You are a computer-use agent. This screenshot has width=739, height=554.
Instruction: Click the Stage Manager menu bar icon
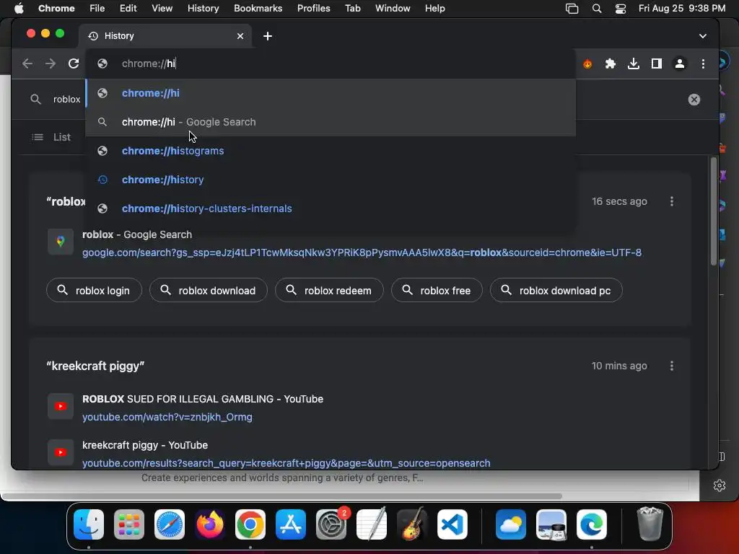tap(572, 9)
